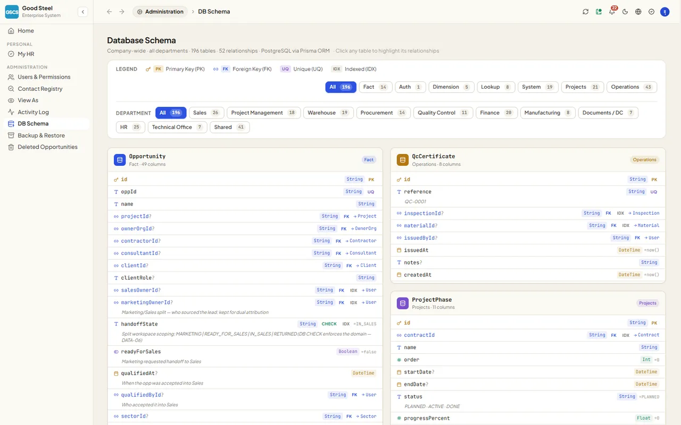Open Activity Log page

click(x=47, y=112)
